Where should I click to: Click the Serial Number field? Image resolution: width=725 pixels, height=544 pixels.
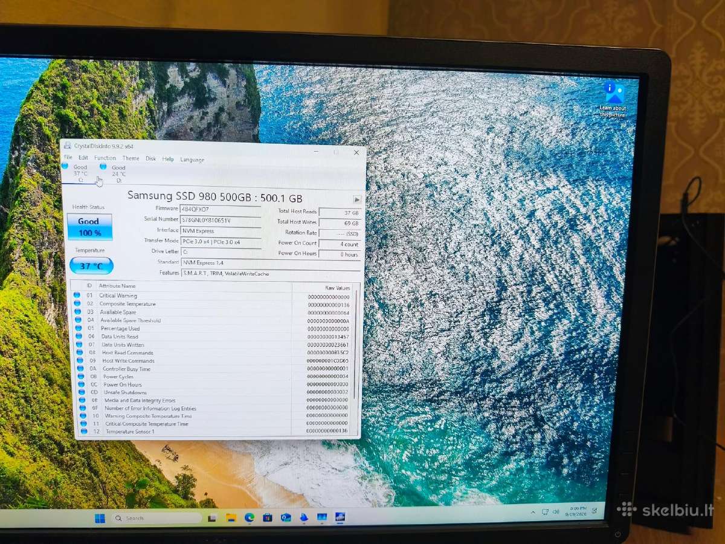(x=221, y=220)
